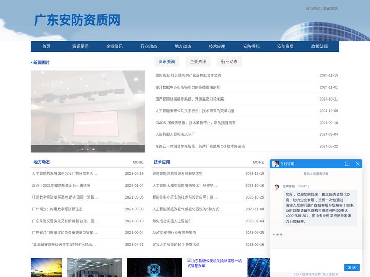Switch to the 行业动态 news tab
This screenshot has height=277, width=370.
pos(229,62)
